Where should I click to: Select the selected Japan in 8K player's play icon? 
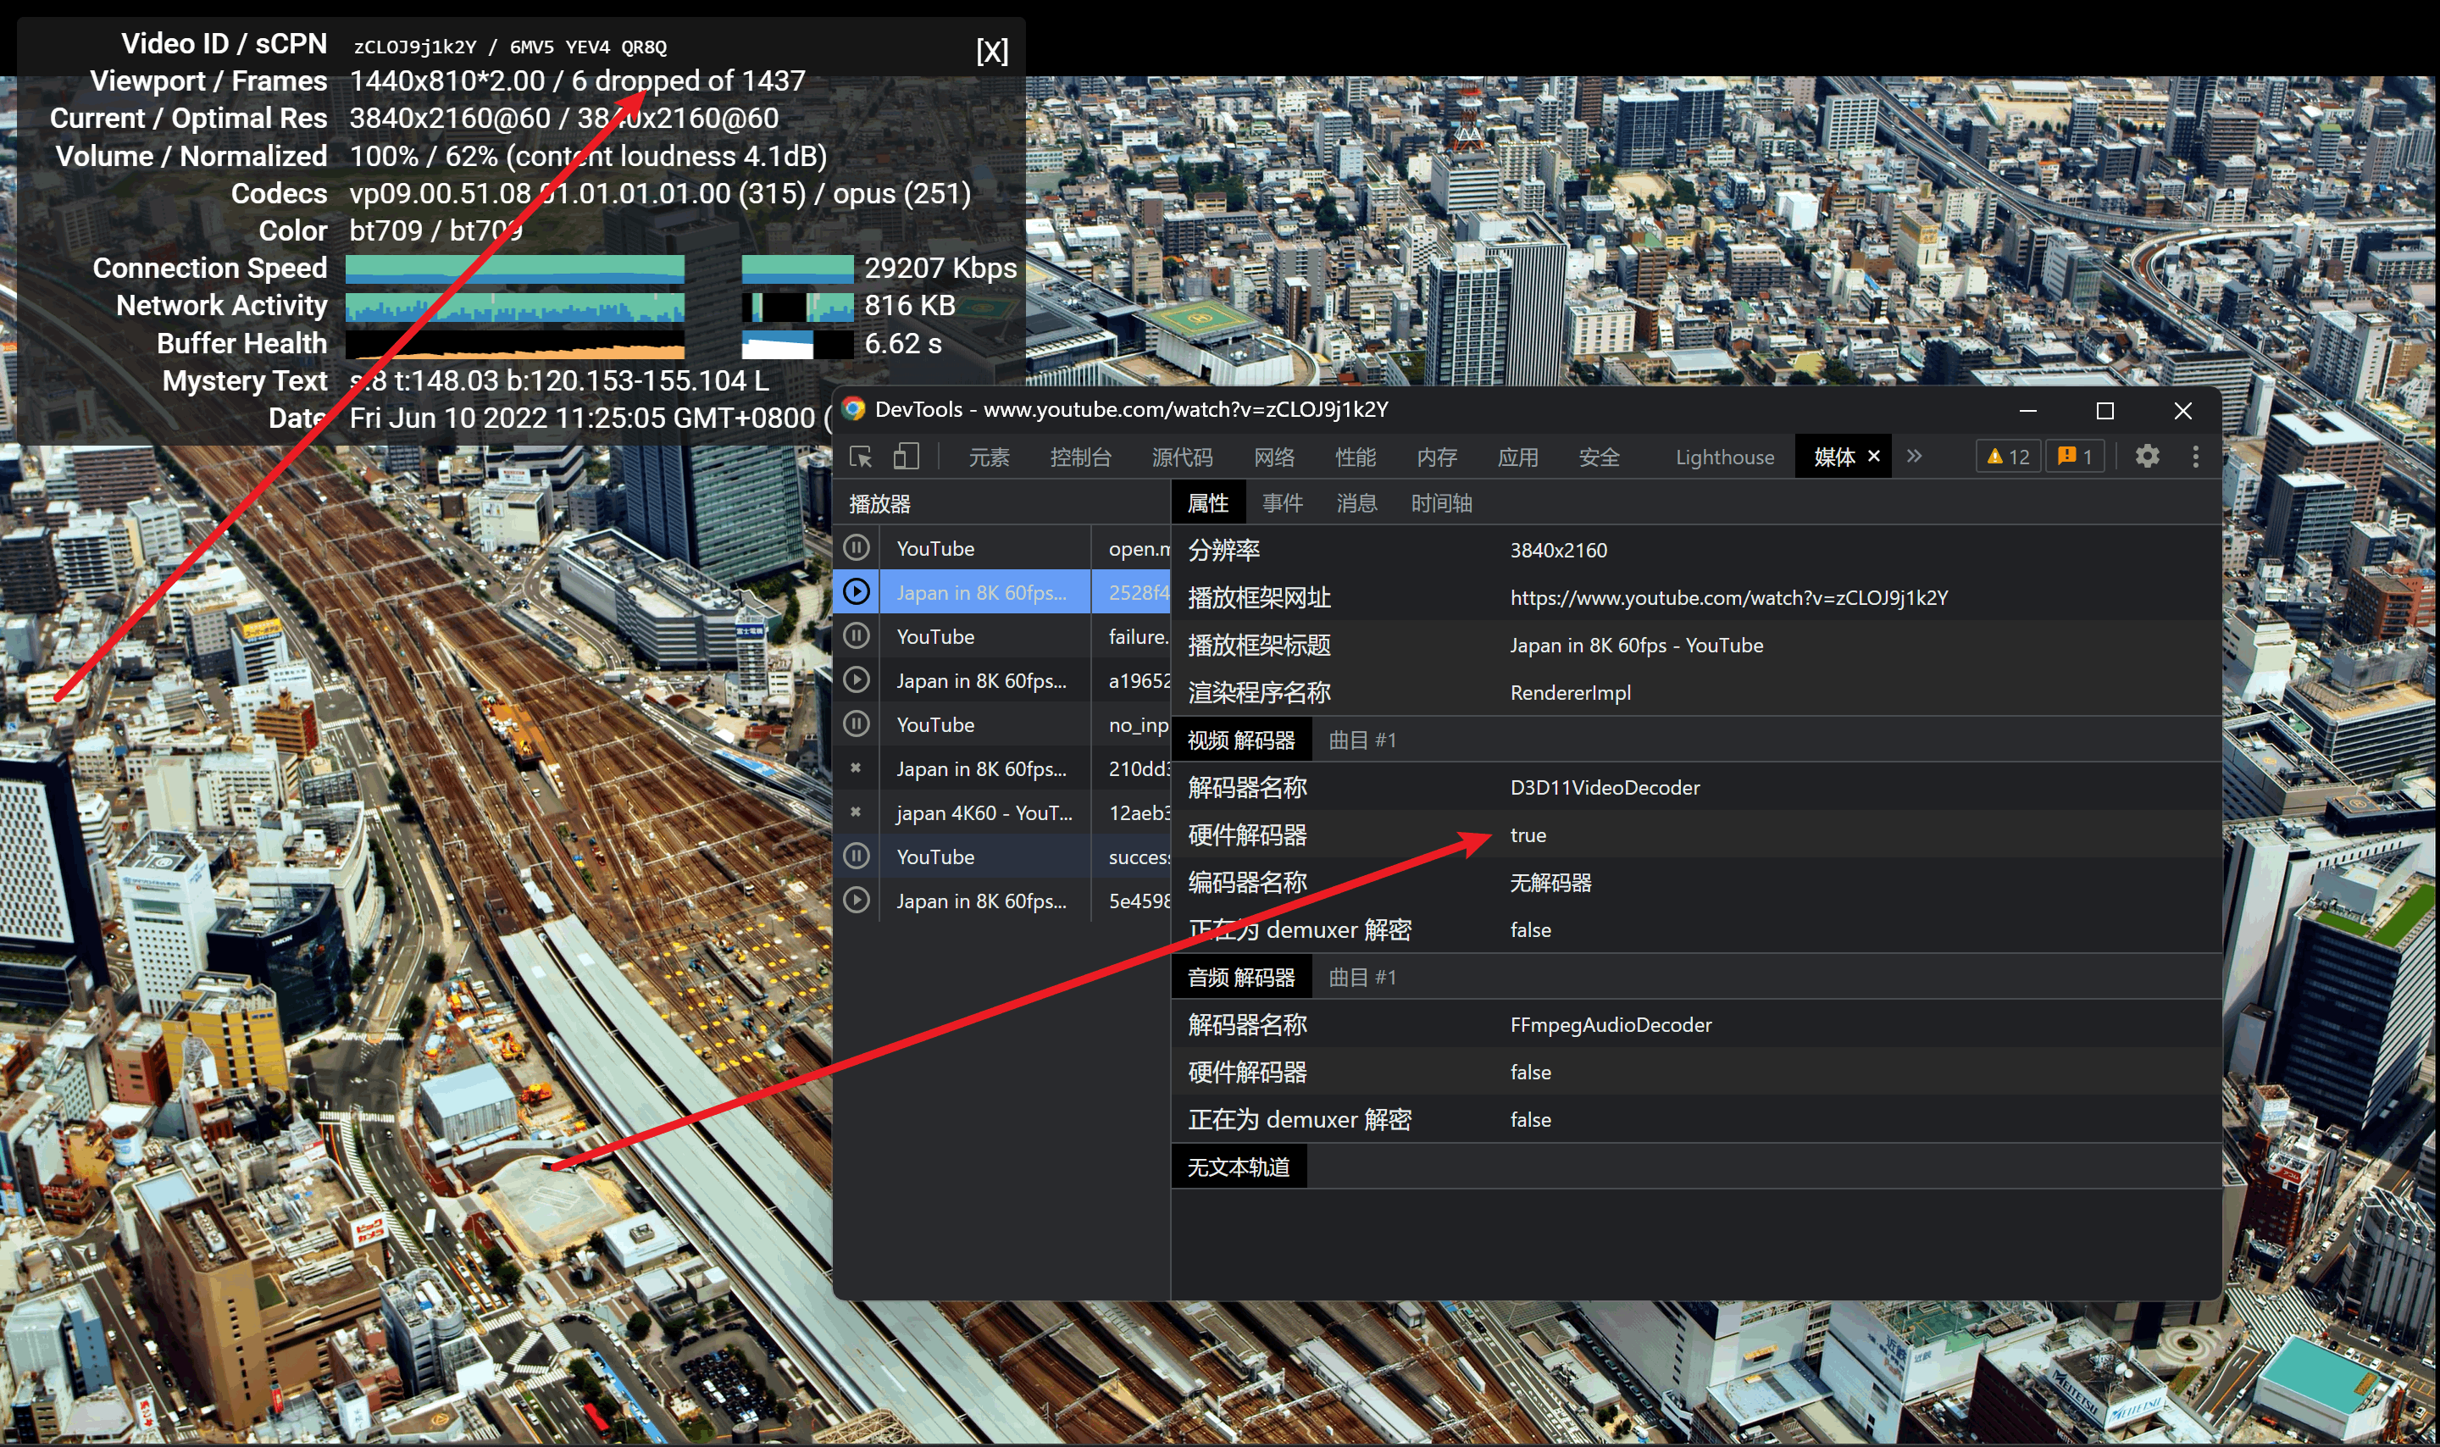(x=856, y=592)
